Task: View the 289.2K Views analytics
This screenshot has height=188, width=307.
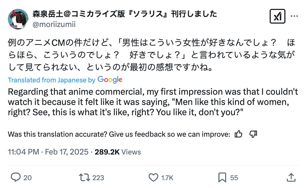Action: 118,152
